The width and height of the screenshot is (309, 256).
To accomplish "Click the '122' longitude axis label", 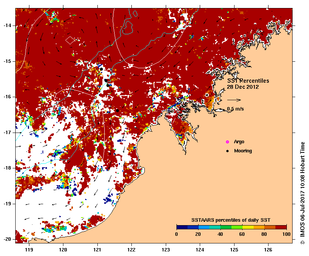I will coord(131,250).
